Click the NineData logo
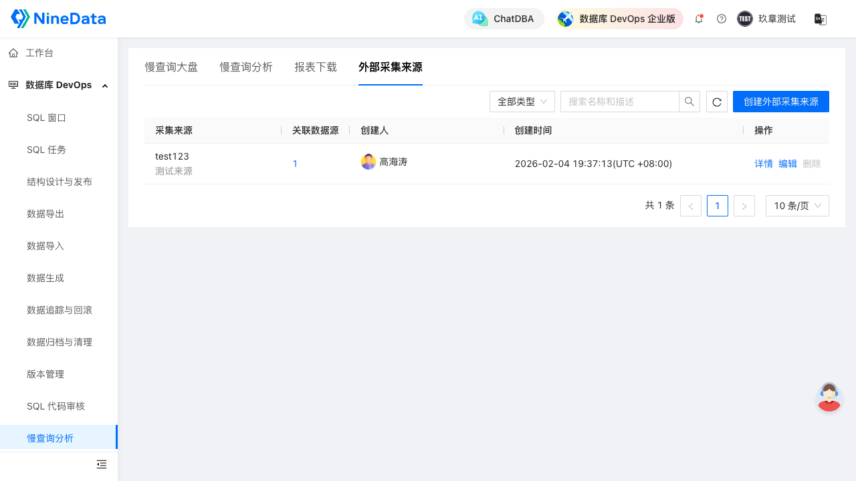Viewport: 856px width, 481px height. click(58, 19)
